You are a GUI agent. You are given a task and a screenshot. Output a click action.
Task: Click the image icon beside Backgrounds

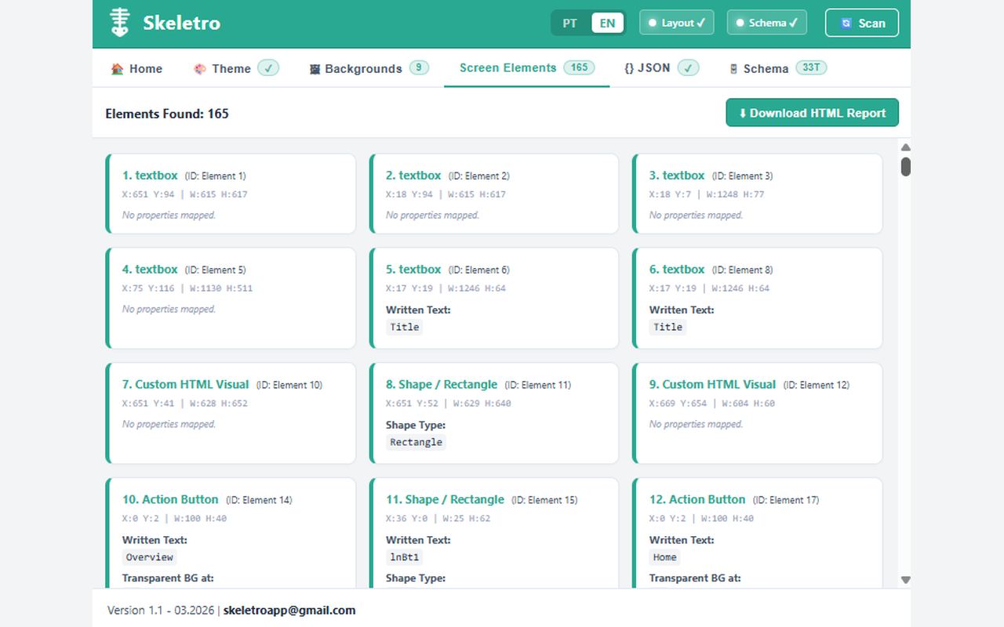pyautogui.click(x=315, y=69)
